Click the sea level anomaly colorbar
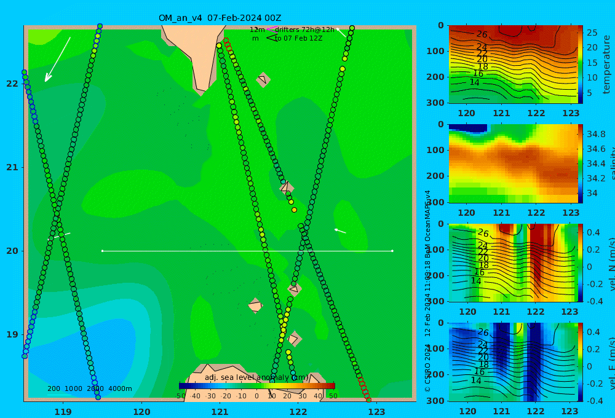This screenshot has height=418, width=615. click(257, 385)
